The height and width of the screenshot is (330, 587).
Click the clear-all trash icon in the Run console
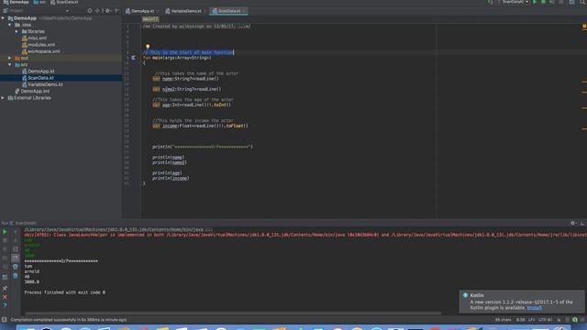(16, 276)
